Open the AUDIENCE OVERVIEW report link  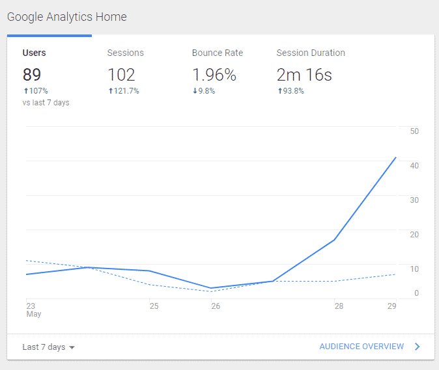coord(361,347)
